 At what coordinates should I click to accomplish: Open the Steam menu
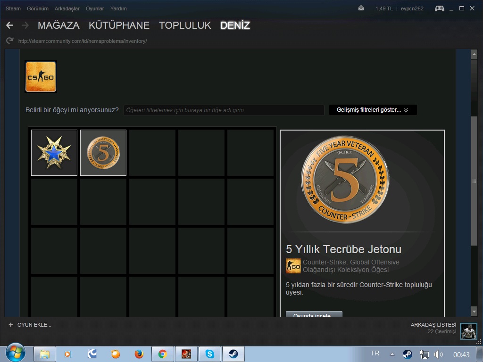13,8
